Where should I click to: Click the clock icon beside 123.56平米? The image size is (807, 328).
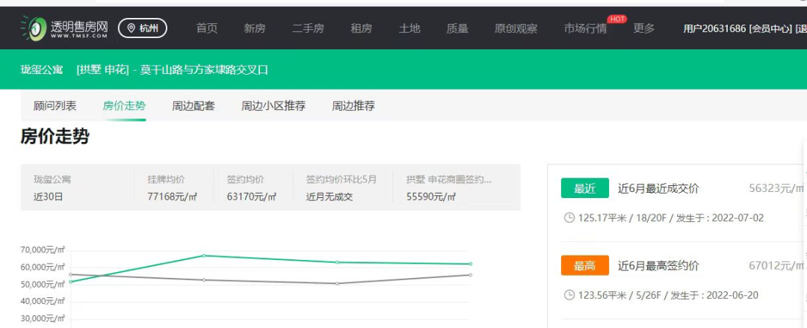(x=569, y=295)
